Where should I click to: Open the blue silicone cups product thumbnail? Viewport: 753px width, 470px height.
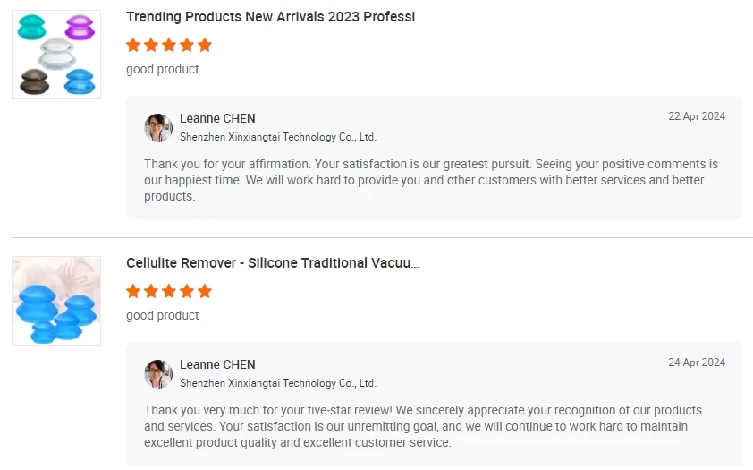click(56, 301)
